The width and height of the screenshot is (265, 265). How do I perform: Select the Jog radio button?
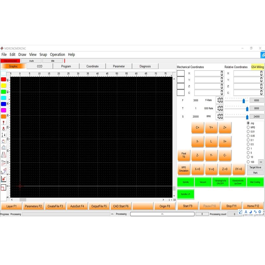point(248,123)
